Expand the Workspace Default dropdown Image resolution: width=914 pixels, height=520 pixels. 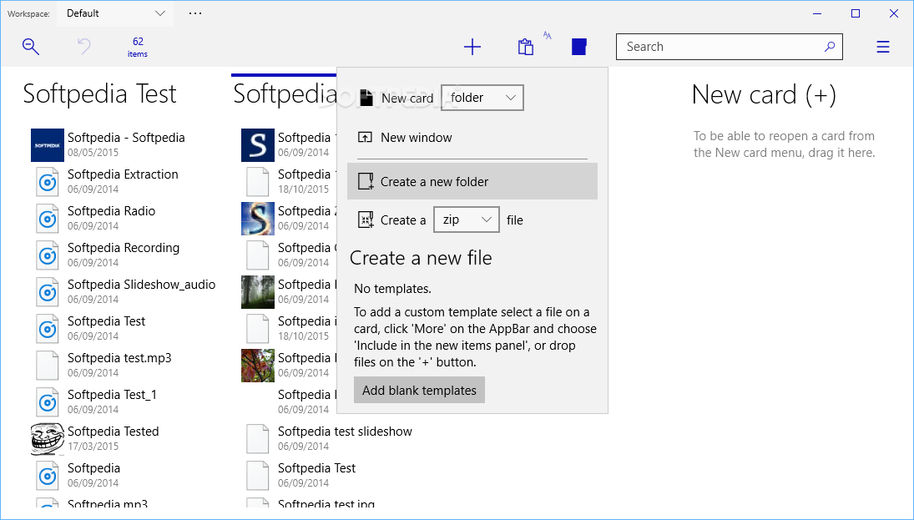tap(115, 13)
